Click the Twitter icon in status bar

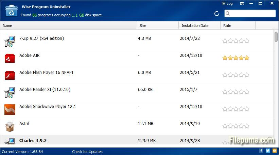pos(268,151)
